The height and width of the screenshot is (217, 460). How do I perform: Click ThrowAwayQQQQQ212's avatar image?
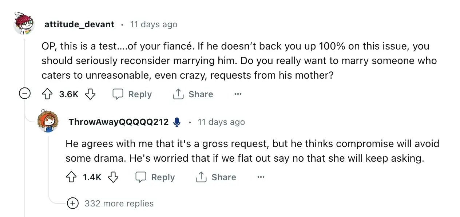coord(48,121)
